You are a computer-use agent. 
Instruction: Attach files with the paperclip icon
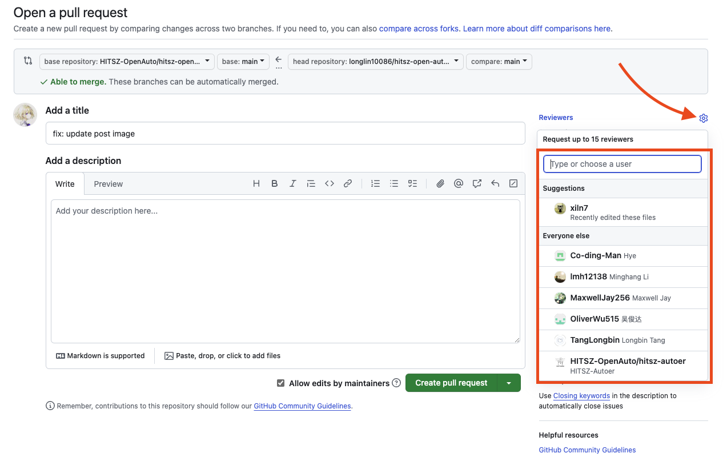click(x=440, y=183)
